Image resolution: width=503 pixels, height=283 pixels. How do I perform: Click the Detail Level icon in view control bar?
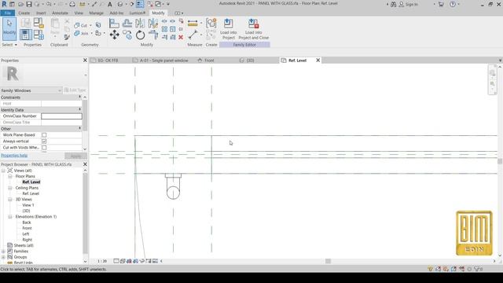click(x=116, y=261)
